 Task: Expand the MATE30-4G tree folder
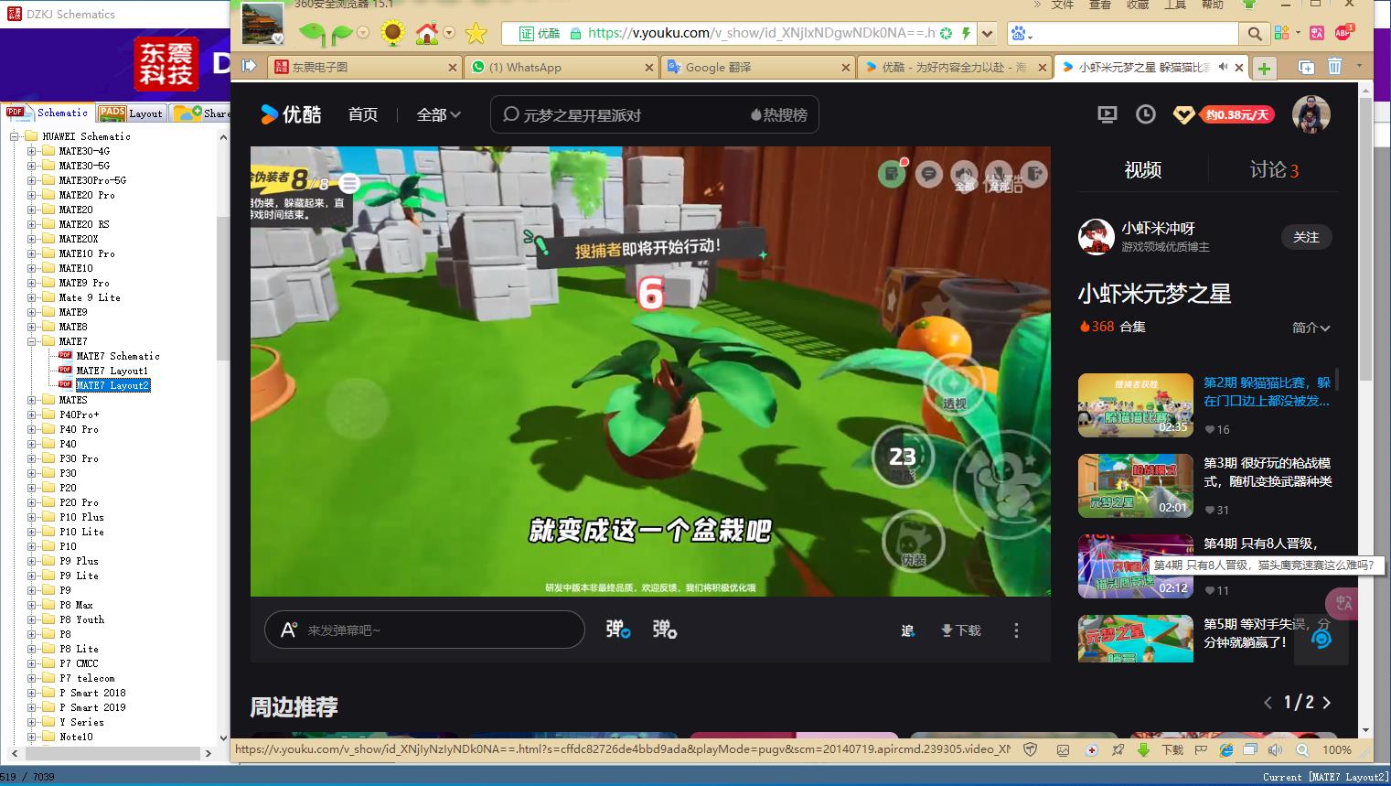click(x=32, y=151)
